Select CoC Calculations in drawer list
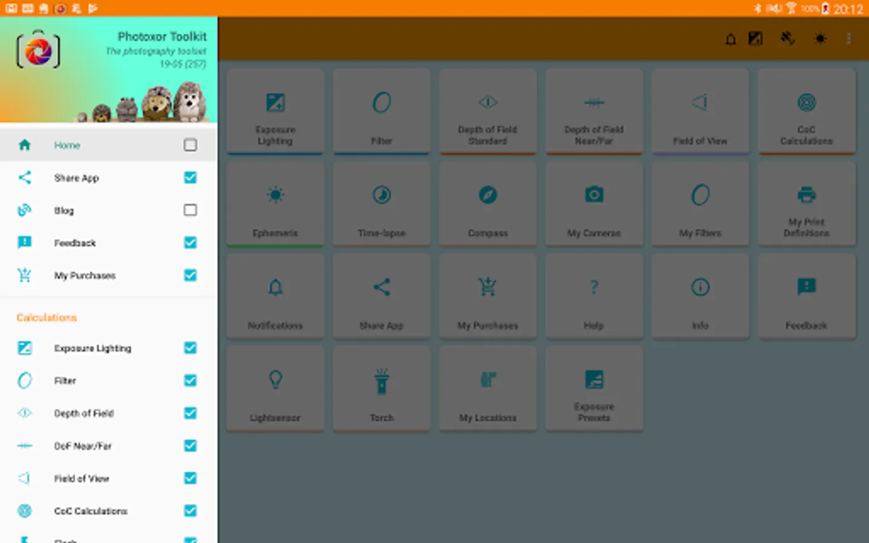The image size is (869, 543). pos(109,511)
